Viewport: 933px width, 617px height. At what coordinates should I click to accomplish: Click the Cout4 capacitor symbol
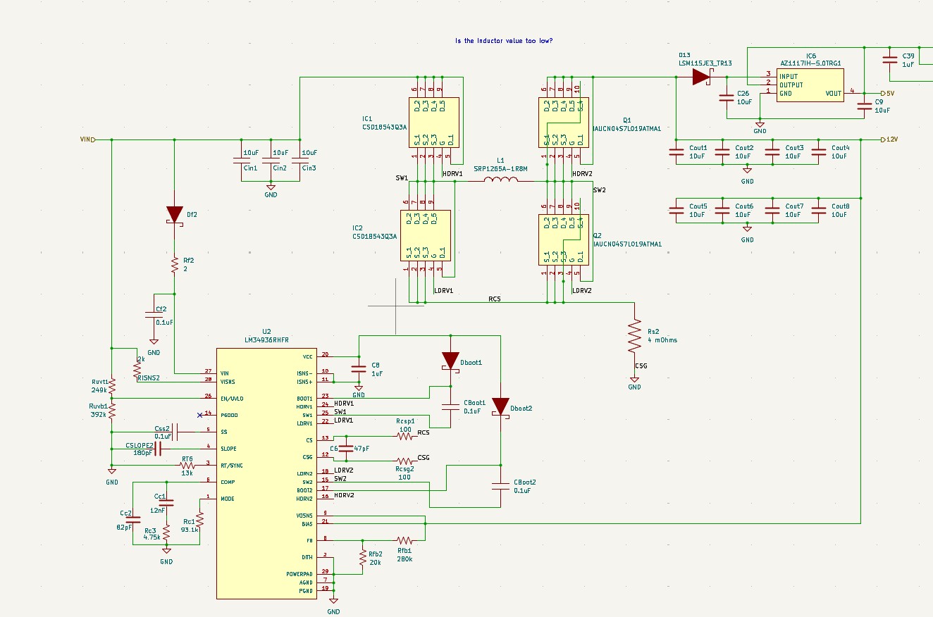click(x=819, y=151)
